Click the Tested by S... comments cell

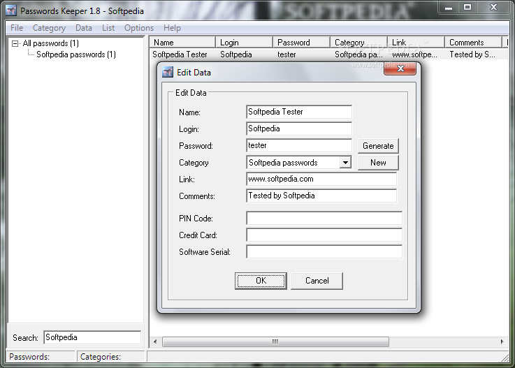[x=472, y=54]
